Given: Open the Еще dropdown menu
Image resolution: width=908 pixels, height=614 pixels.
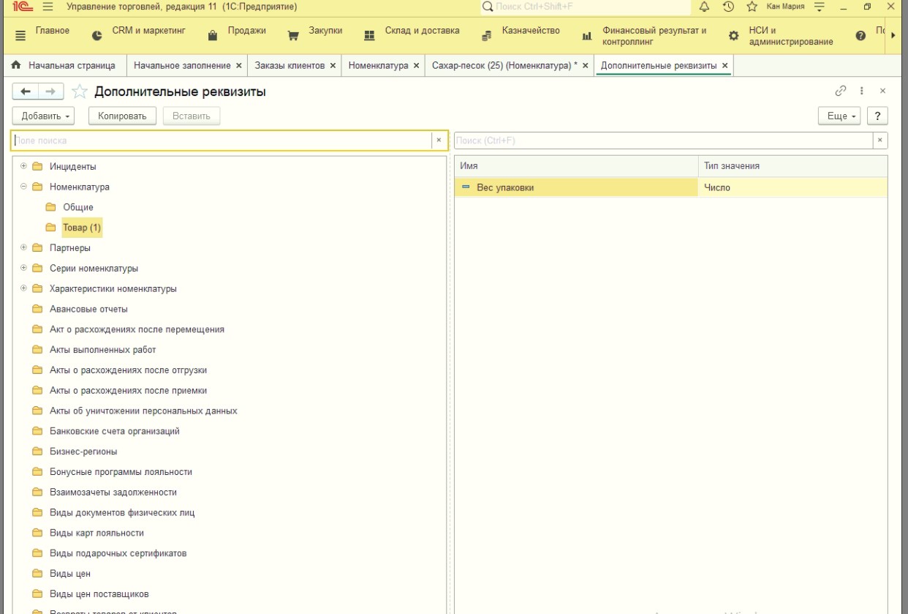Looking at the screenshot, I should click(841, 116).
